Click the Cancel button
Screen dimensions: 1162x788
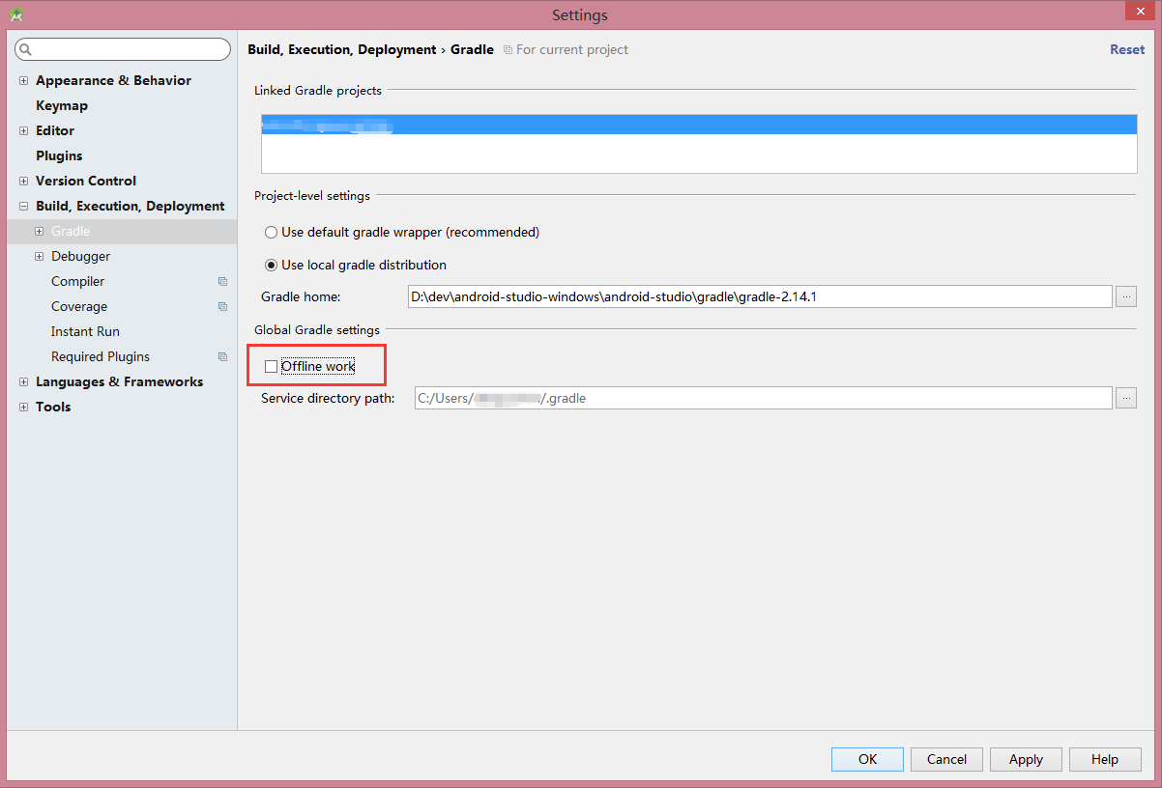[946, 759]
